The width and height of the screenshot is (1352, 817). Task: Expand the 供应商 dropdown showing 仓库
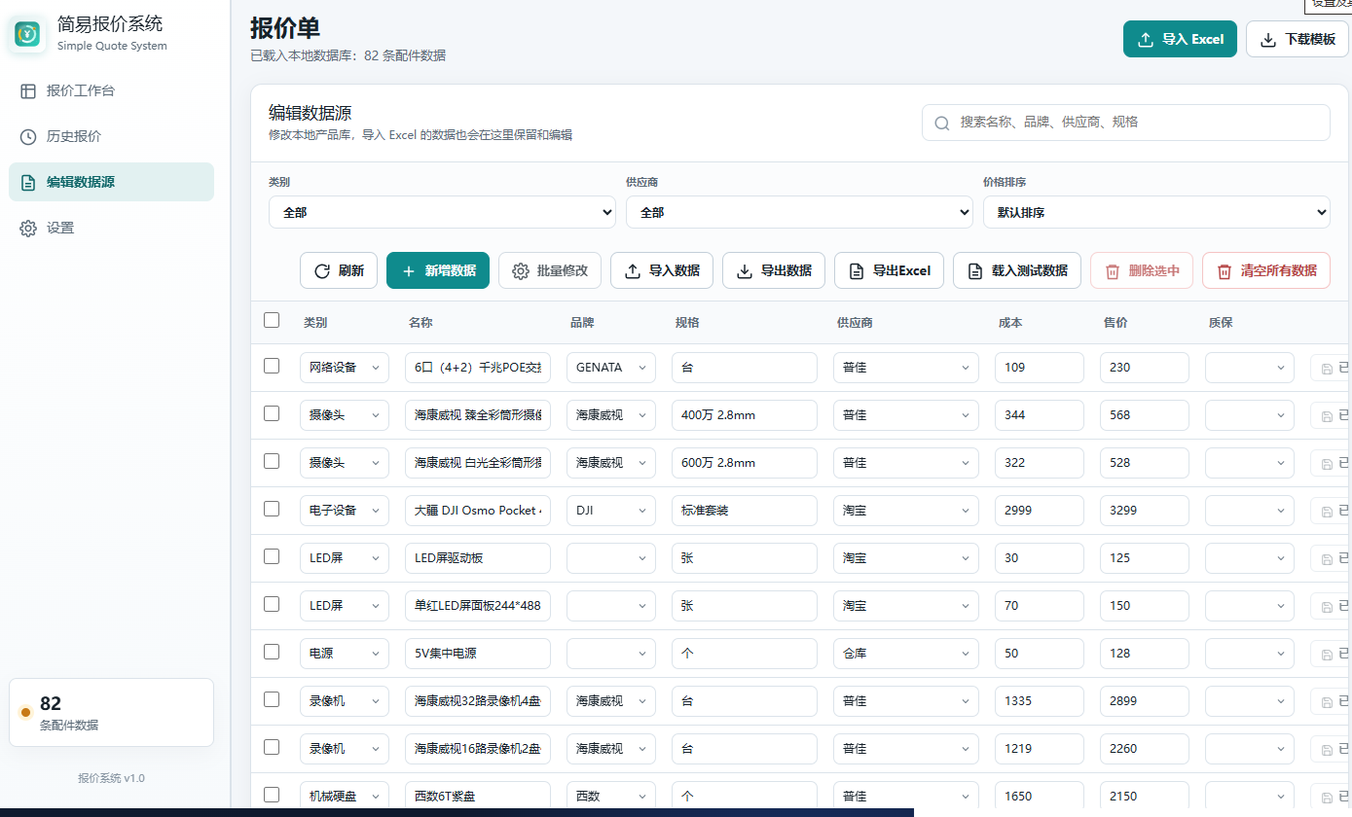(x=906, y=653)
